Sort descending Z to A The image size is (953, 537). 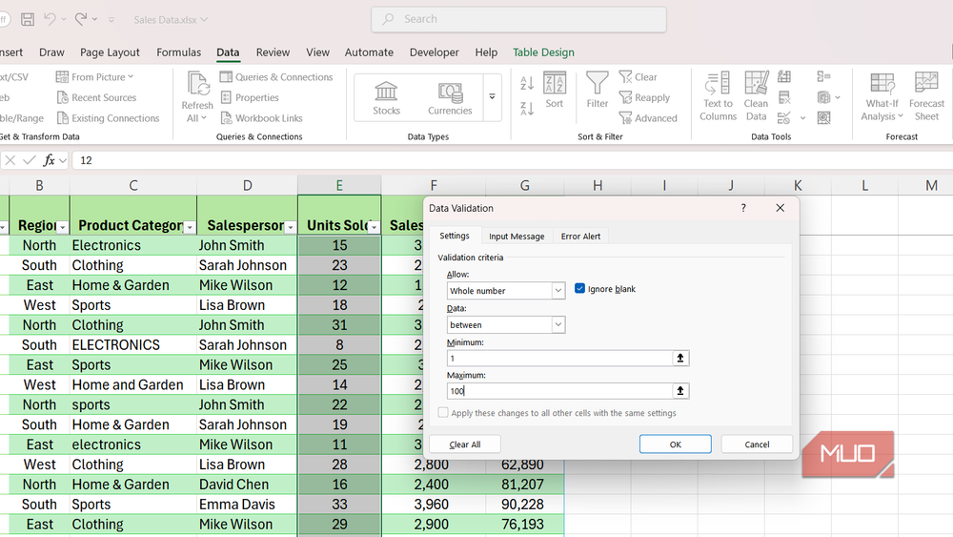click(x=527, y=110)
